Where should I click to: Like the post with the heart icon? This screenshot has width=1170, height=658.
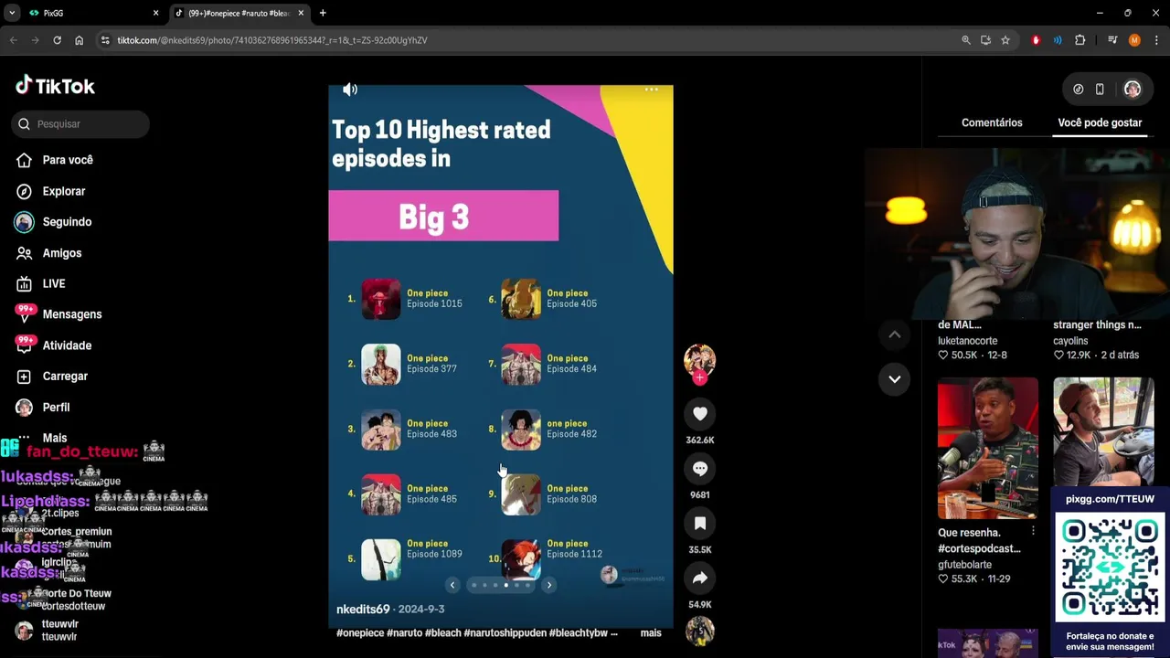(x=700, y=414)
